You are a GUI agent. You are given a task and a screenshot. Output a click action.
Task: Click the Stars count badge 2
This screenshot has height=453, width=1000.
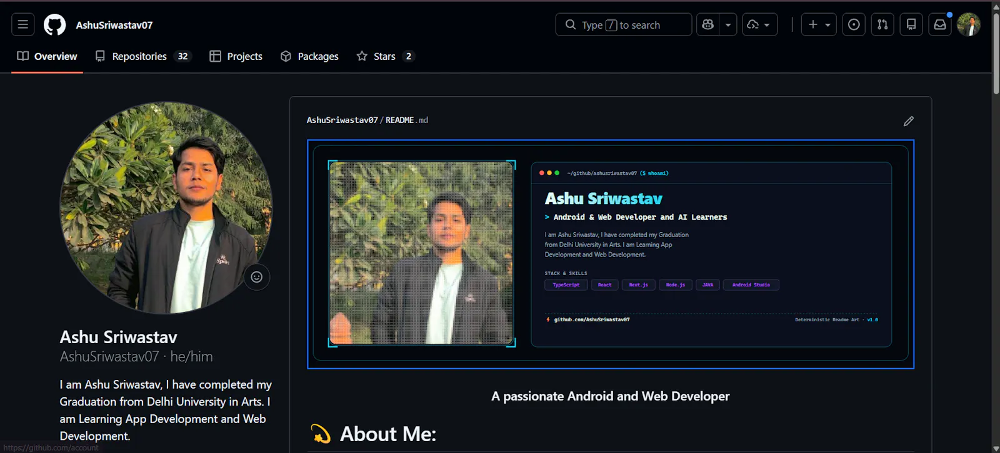tap(409, 56)
